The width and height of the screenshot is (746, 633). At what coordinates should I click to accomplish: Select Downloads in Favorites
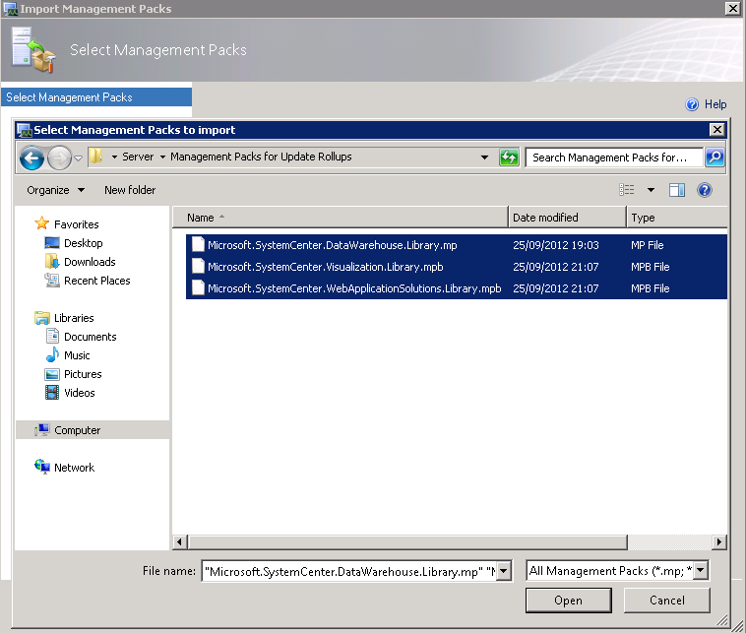tap(90, 262)
